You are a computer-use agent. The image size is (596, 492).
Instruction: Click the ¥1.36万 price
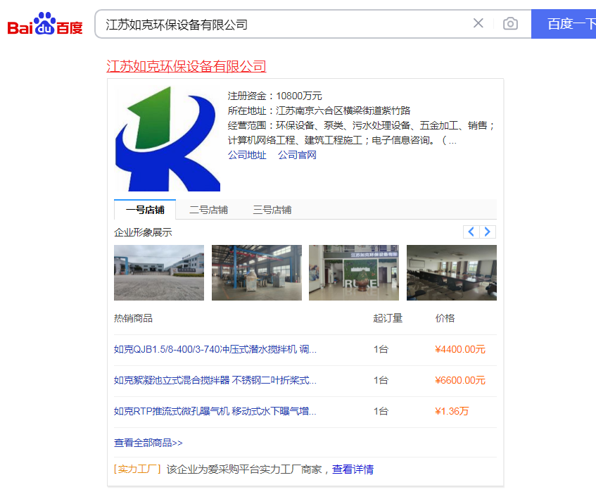(452, 411)
